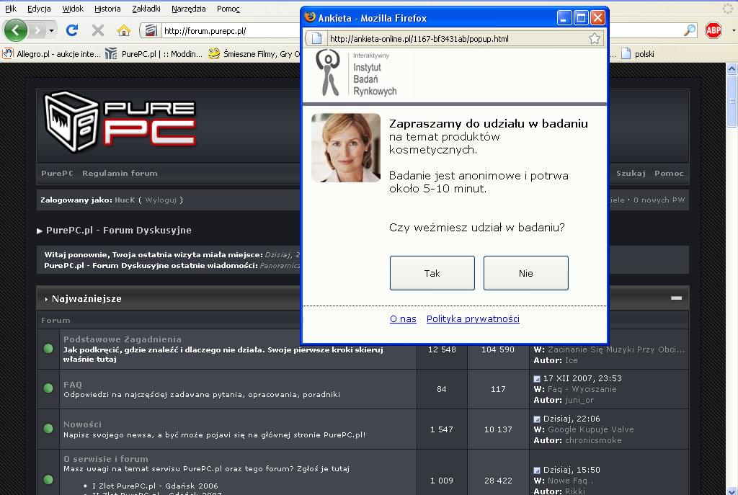This screenshot has width=738, height=495.
Task: Open last post icon in FAQ row
Action: coord(537,379)
